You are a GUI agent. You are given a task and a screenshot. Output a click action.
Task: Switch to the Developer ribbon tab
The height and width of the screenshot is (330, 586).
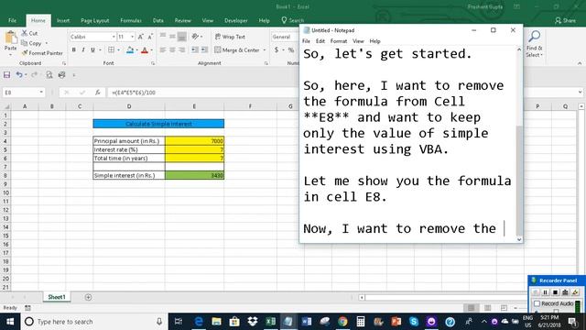click(236, 20)
